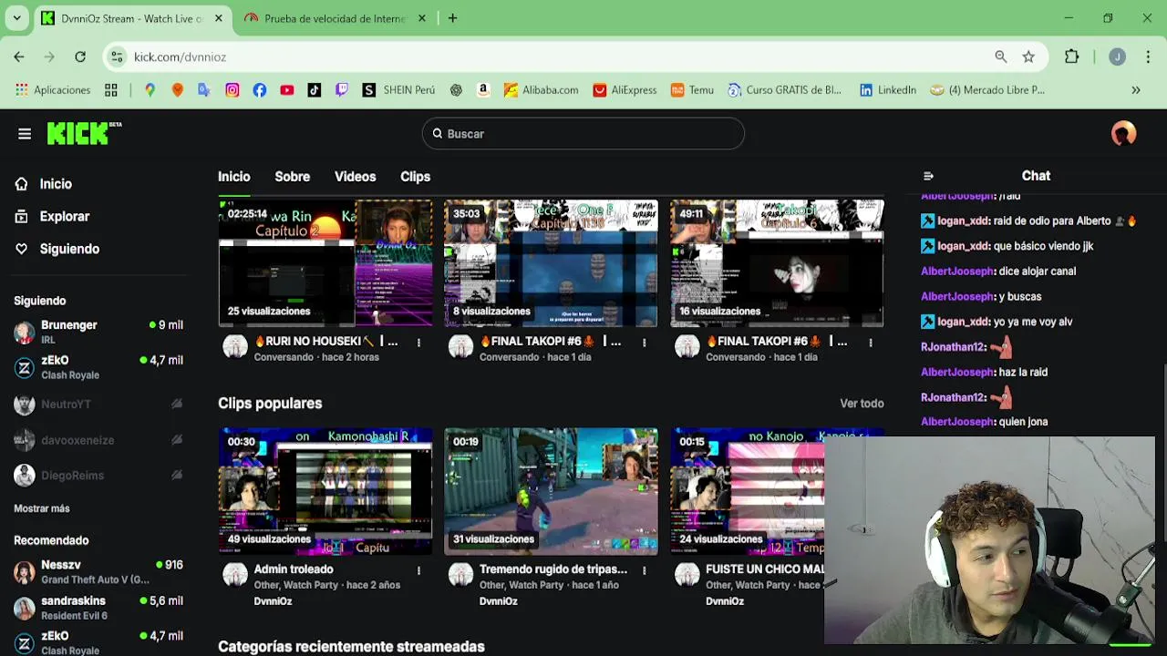Open Chrome three-dot menu
1167x656 pixels.
coord(1147,56)
